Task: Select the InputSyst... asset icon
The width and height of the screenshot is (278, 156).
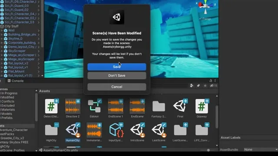Action: [116, 130]
